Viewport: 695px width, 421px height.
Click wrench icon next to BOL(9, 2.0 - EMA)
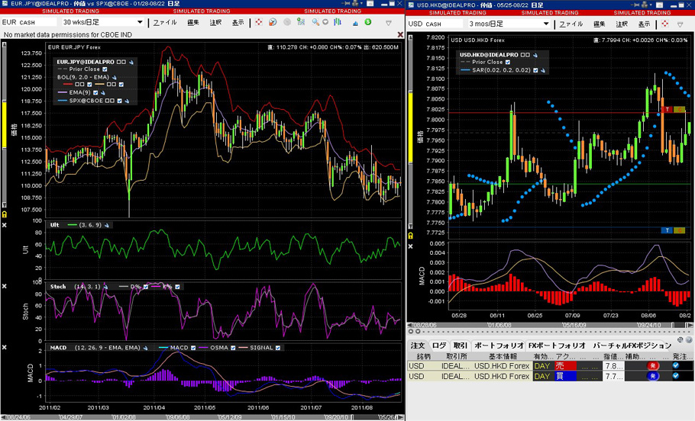(114, 77)
